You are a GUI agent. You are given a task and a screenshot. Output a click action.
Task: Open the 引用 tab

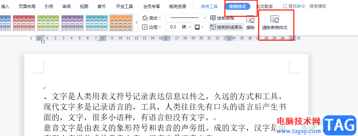click(x=49, y=7)
